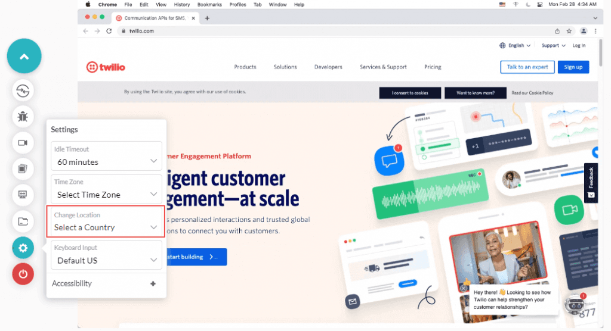Open the Keyboard Input dropdown

106,254
